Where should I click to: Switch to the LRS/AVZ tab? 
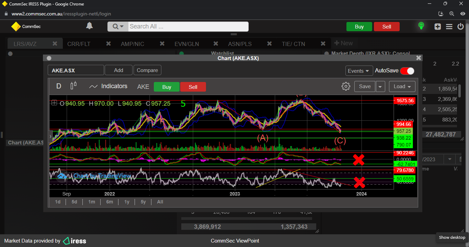coord(25,44)
